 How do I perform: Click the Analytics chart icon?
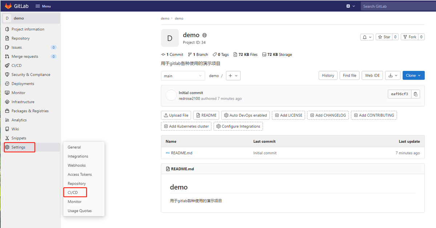tap(7, 120)
